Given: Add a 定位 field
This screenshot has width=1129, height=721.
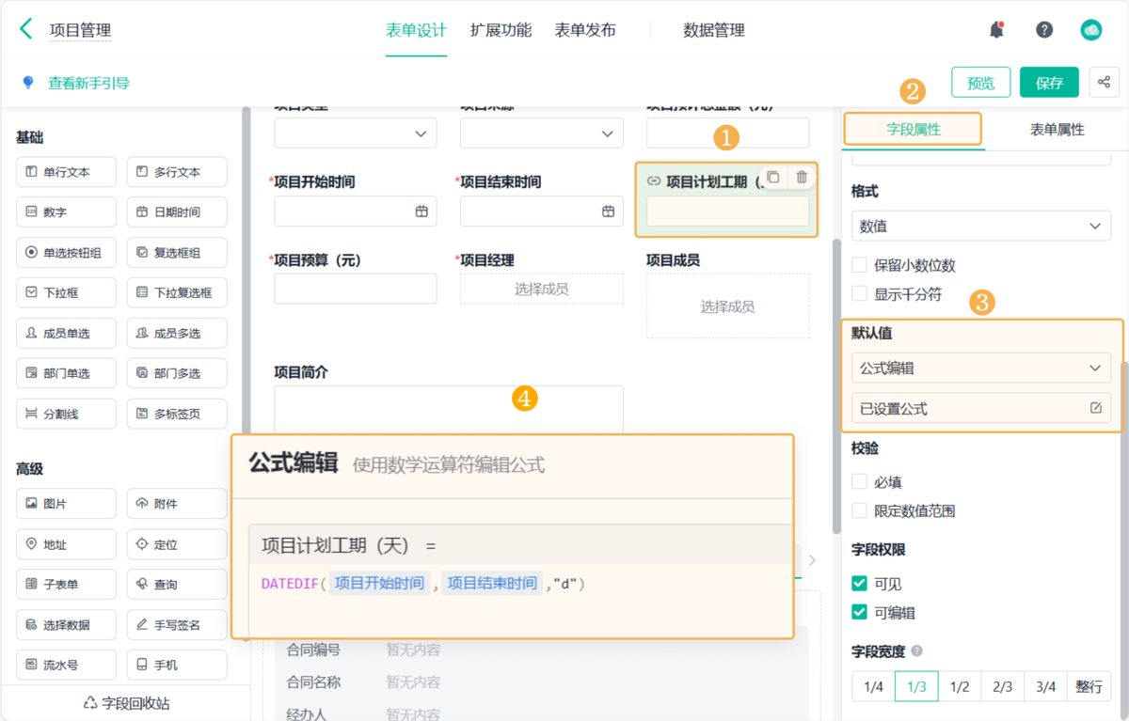Looking at the screenshot, I should point(177,544).
